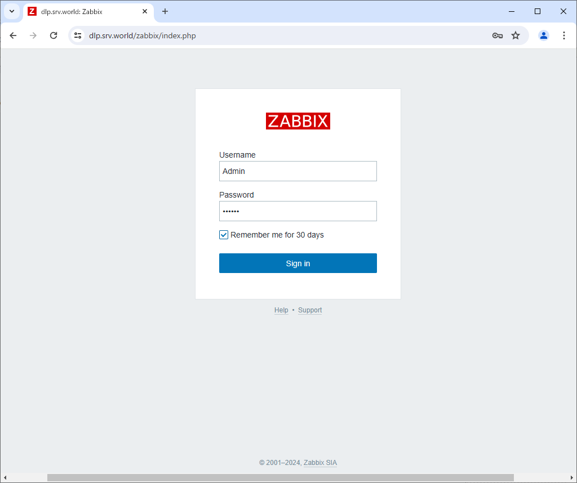This screenshot has width=577, height=483.
Task: Open saved passwords key icon
Action: (x=498, y=35)
